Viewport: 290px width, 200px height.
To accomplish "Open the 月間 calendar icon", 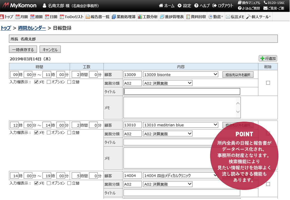I will (x=17, y=17).
